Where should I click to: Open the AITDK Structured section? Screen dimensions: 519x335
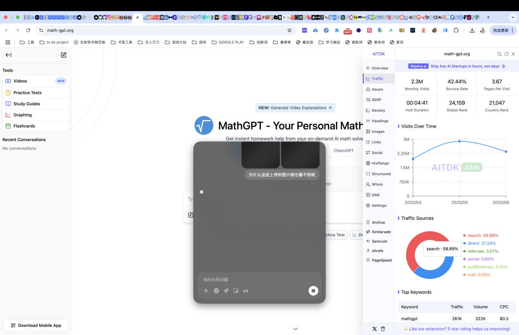tap(379, 174)
